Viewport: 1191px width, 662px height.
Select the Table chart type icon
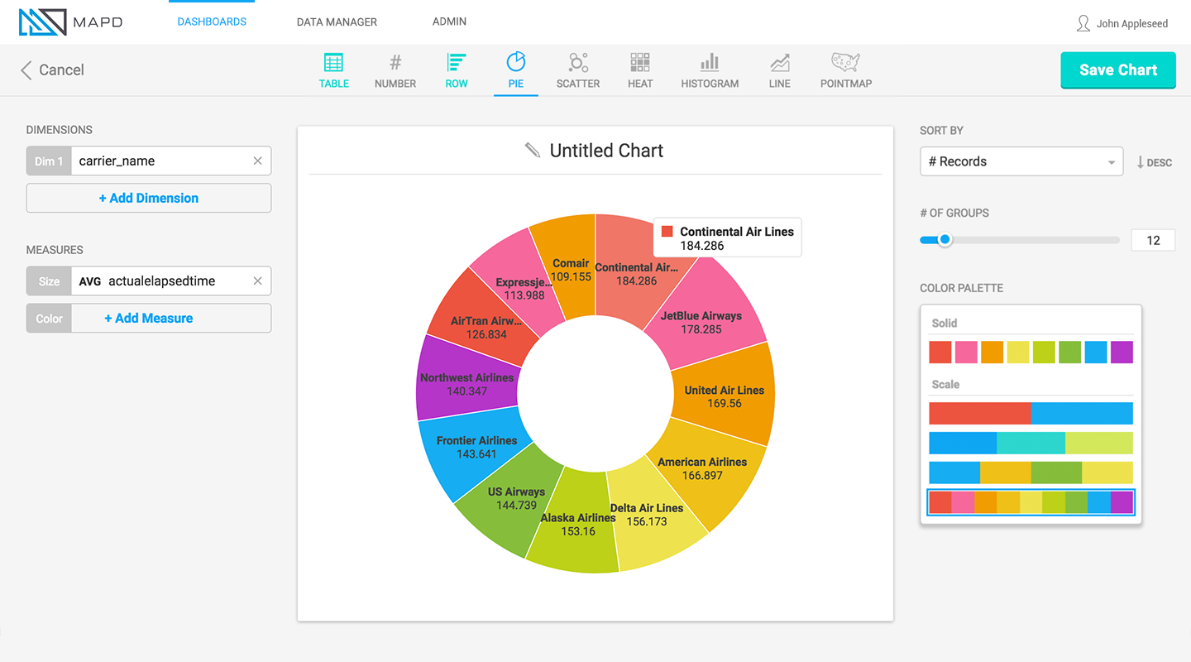[333, 63]
